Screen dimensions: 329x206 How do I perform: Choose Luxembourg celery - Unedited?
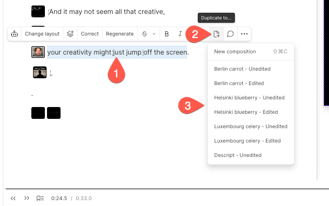(251, 126)
